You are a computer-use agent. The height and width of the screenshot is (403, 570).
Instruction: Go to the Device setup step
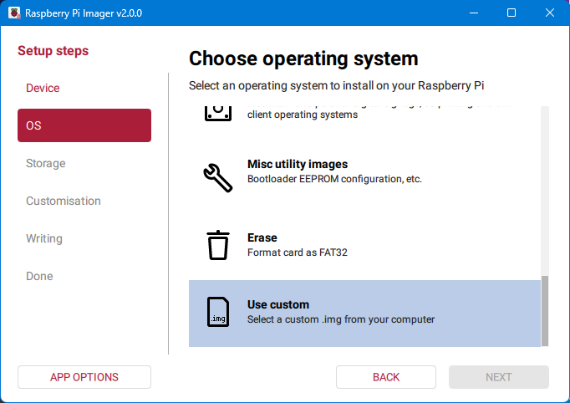pos(43,88)
